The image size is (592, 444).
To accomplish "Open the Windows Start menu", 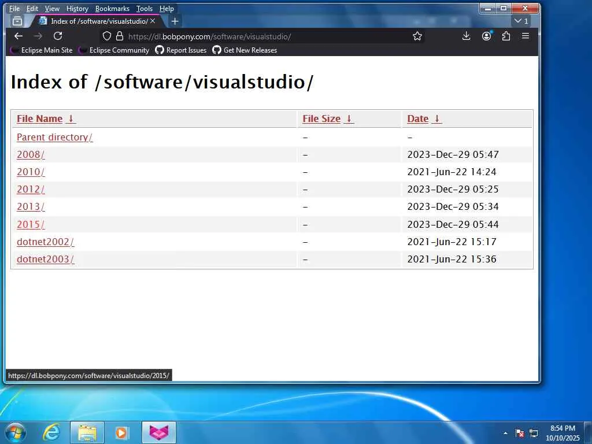I will click(x=16, y=432).
